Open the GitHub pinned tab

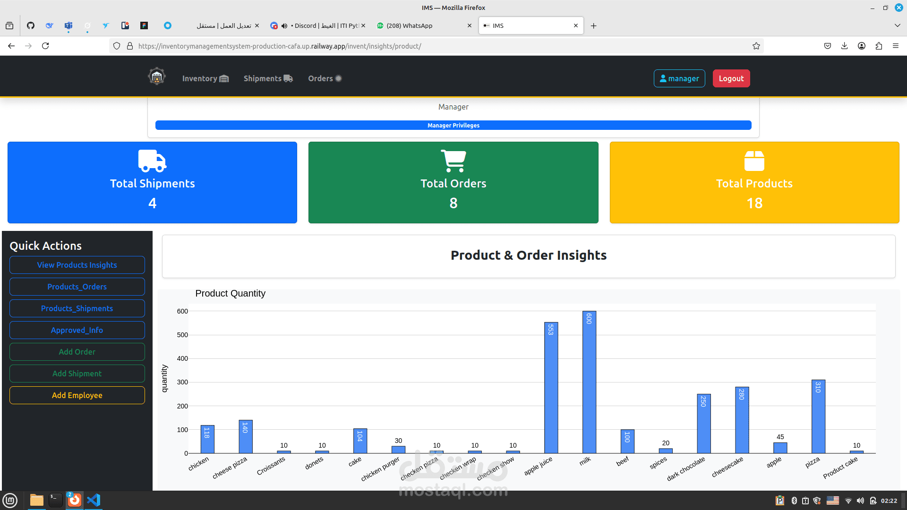[31, 25]
